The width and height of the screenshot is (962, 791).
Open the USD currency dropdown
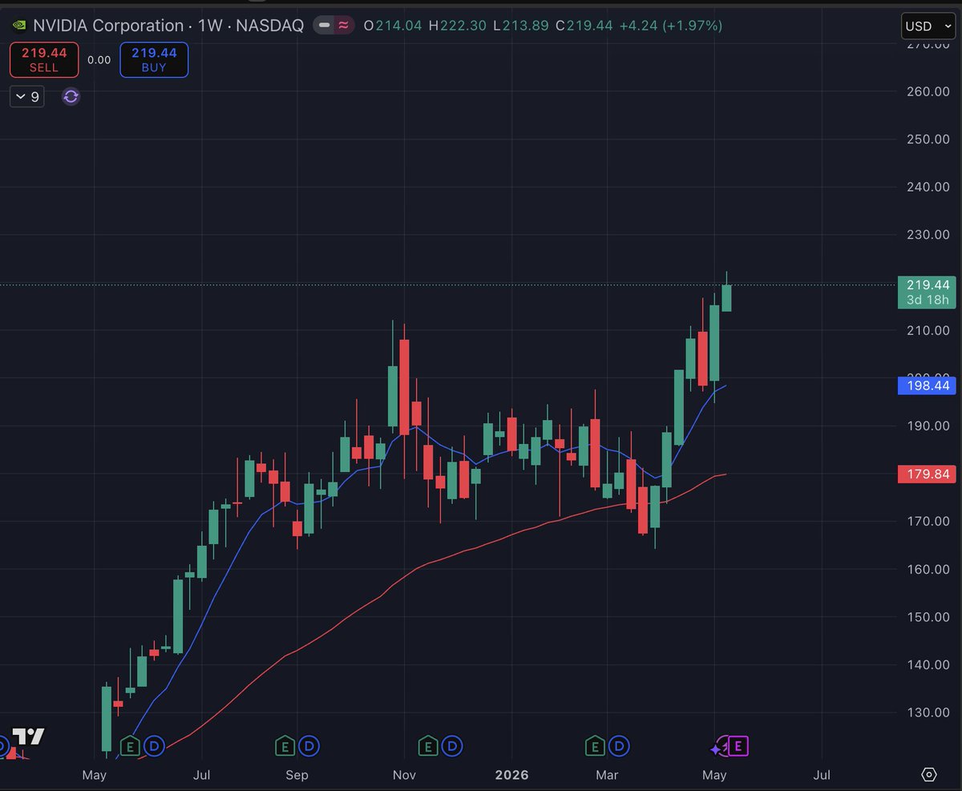pyautogui.click(x=928, y=26)
